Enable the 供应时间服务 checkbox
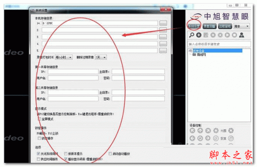The width and height of the screenshot is (257, 167). click(39, 159)
